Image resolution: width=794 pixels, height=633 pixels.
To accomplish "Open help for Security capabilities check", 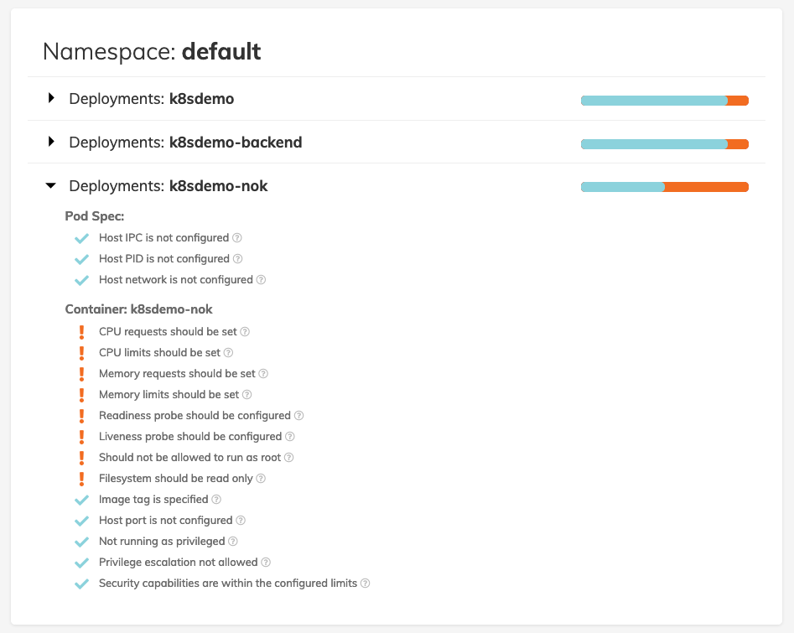I will [366, 584].
